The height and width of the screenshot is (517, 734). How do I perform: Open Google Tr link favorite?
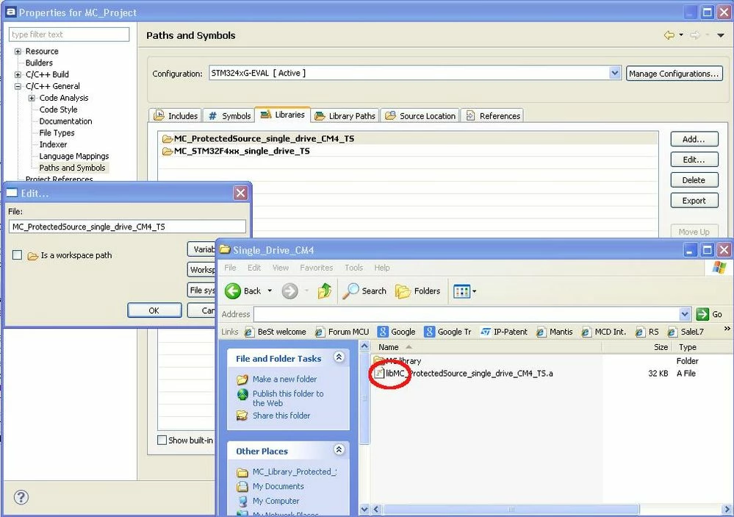(x=447, y=332)
